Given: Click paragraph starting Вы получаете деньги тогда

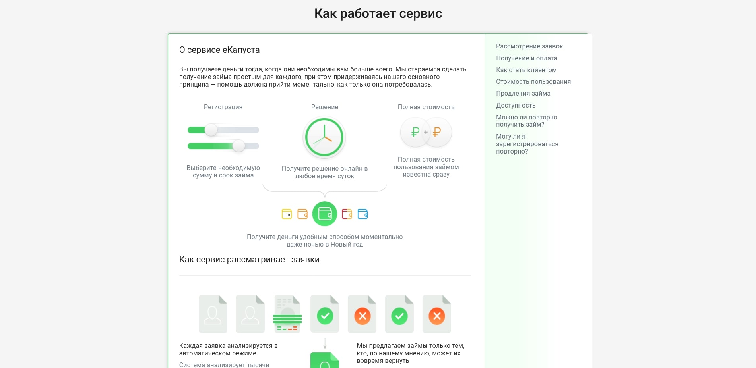Looking at the screenshot, I should pyautogui.click(x=323, y=77).
